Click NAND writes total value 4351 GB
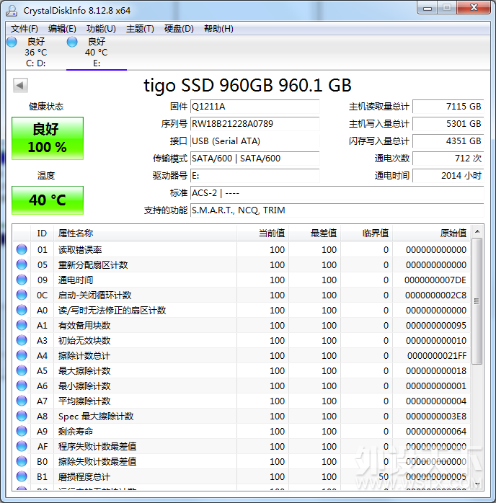This screenshot has height=503, width=496. 448,141
